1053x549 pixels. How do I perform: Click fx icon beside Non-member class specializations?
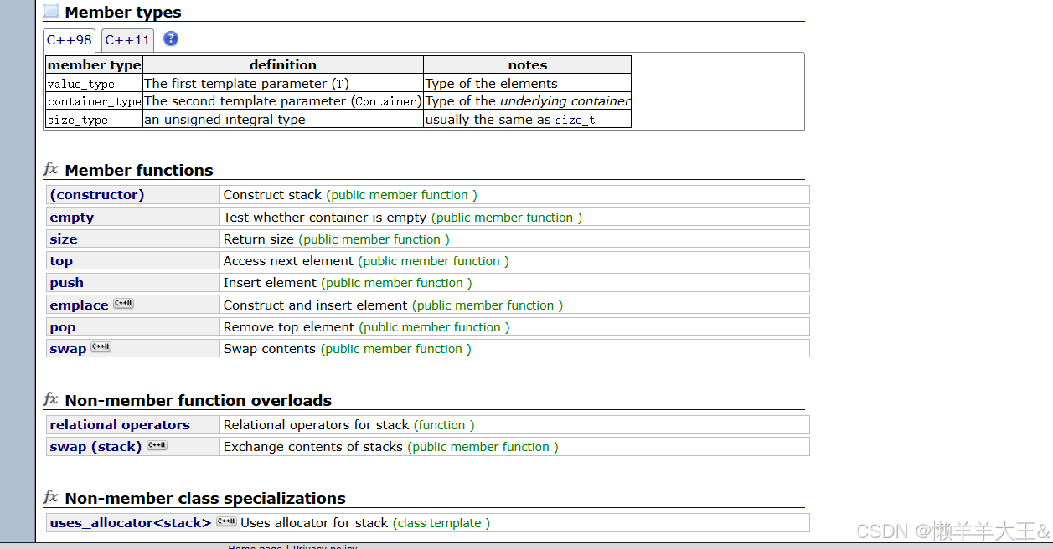click(51, 497)
